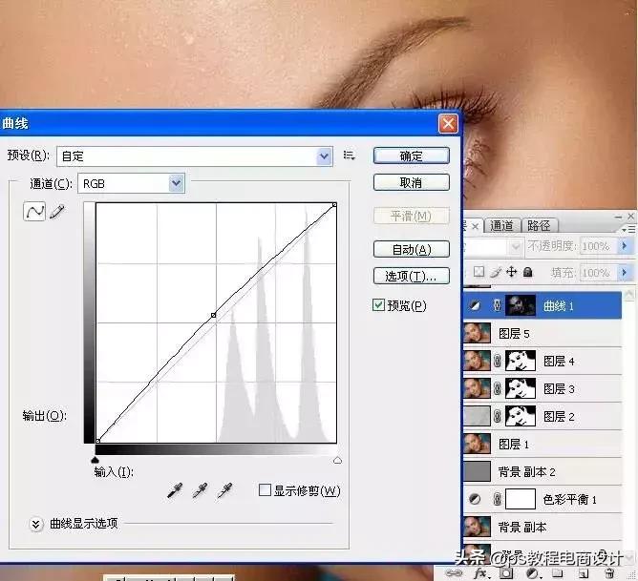Click the 填充 100% field

[596, 272]
